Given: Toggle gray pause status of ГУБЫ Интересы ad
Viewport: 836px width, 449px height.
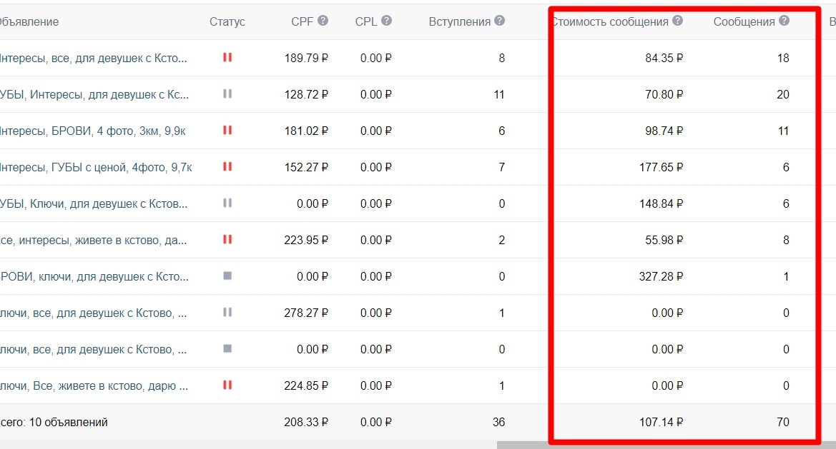Looking at the screenshot, I should (x=227, y=94).
